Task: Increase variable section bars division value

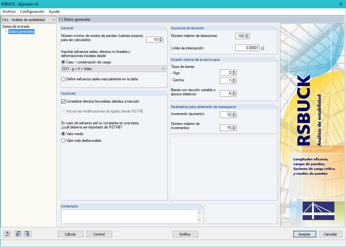Action: click(x=234, y=92)
